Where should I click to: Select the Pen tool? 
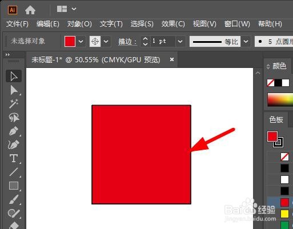(14, 131)
